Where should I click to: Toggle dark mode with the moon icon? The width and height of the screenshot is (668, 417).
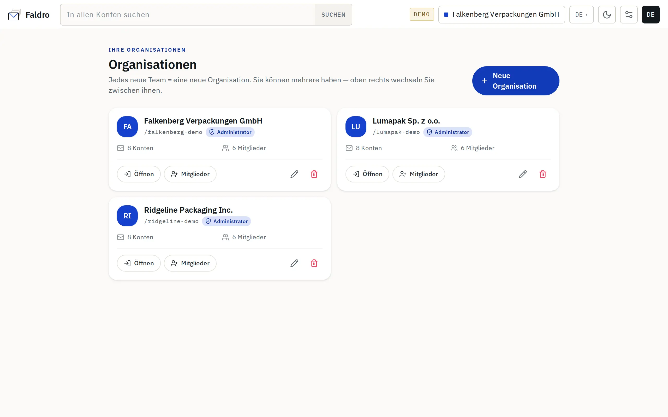click(x=607, y=15)
